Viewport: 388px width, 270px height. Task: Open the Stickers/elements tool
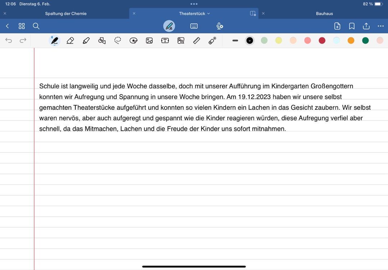tap(133, 41)
